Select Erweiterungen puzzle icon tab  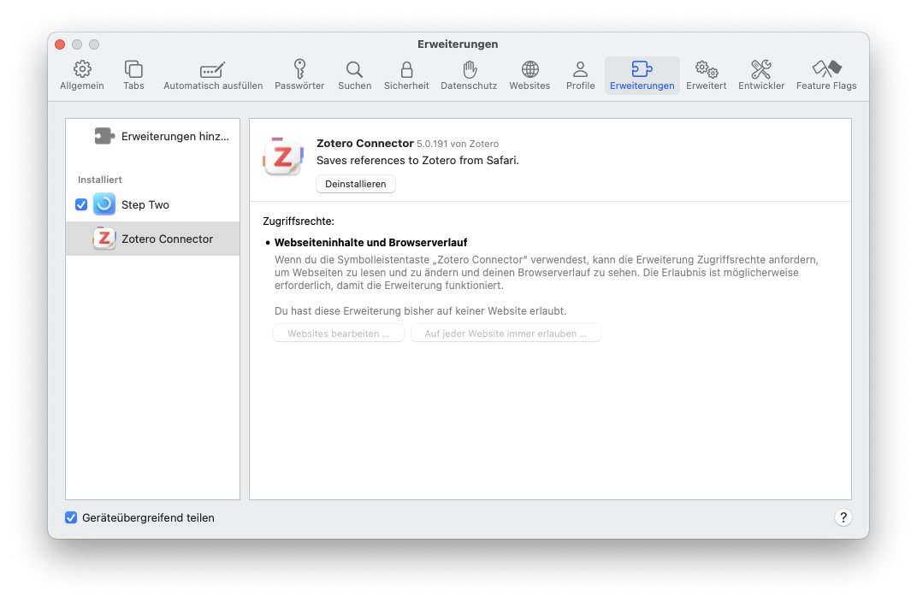(x=642, y=69)
